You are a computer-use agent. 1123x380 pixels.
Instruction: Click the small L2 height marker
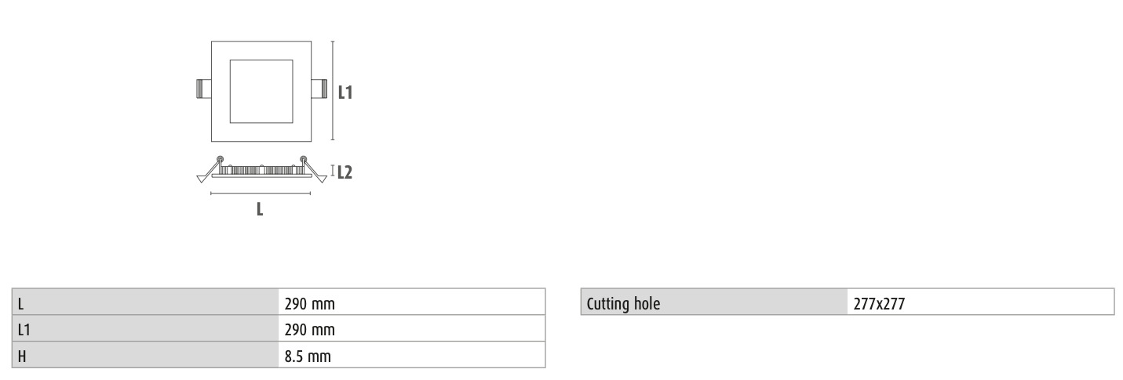333,170
